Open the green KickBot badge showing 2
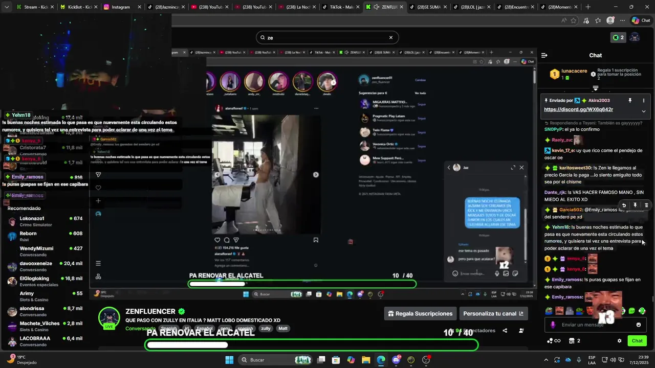The image size is (655, 368). [x=618, y=37]
